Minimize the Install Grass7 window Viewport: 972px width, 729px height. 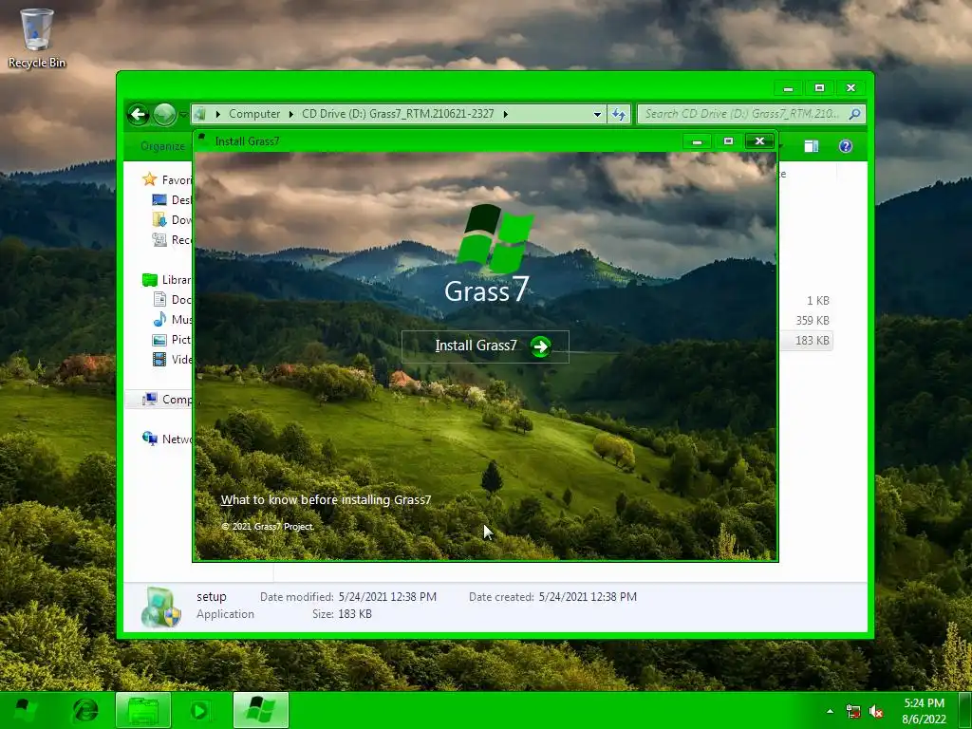coord(697,141)
